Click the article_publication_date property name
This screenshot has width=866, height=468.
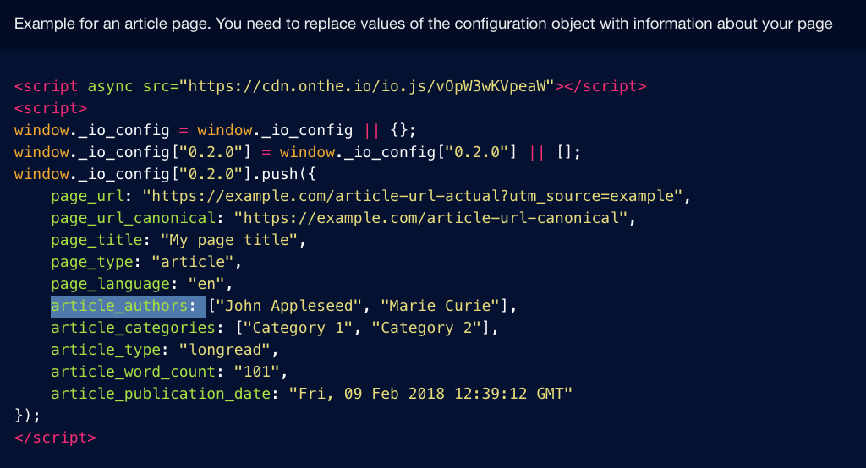(161, 394)
